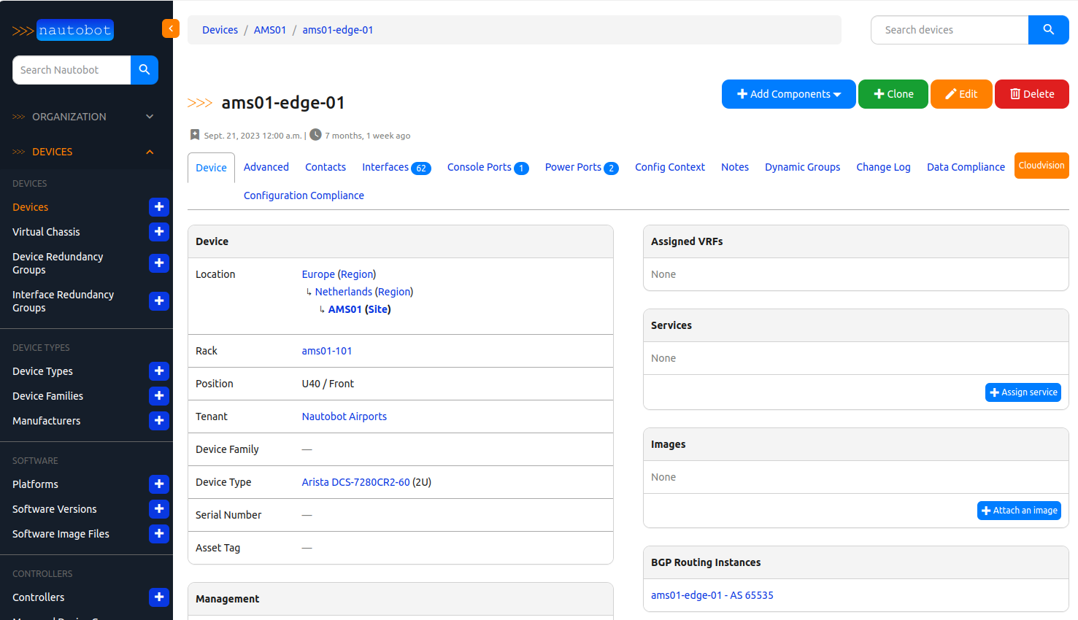Open the ams01-101 rack link

(x=326, y=351)
